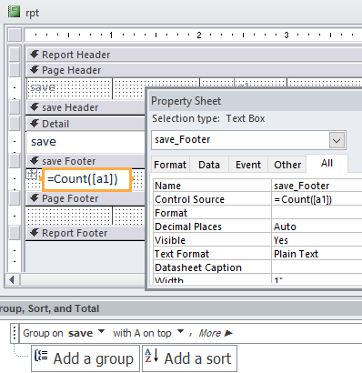Switch to the All tab
The width and height of the screenshot is (362, 373).
coord(327,164)
